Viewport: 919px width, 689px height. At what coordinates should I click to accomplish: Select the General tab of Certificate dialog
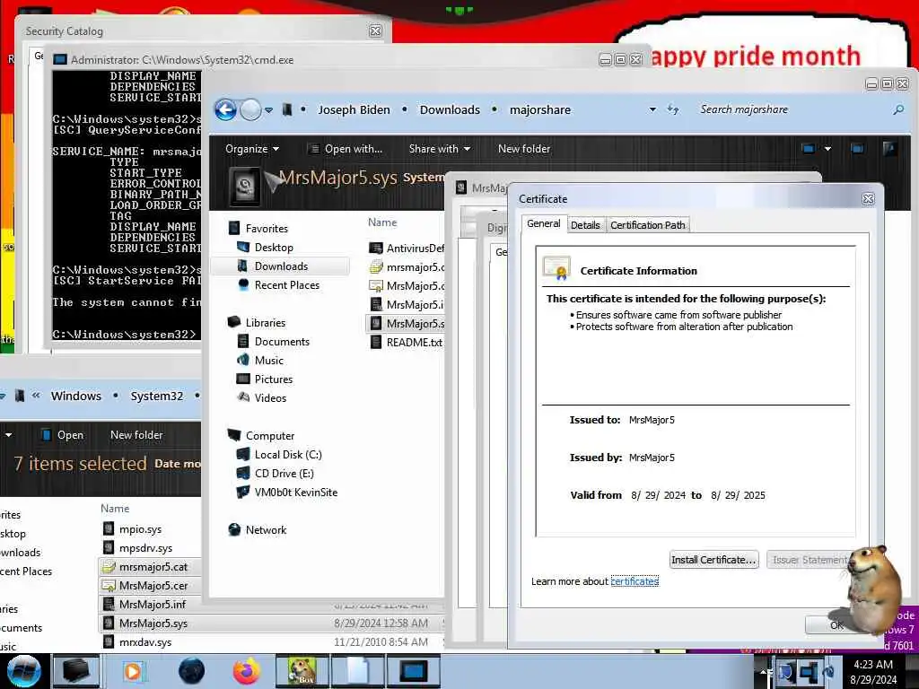click(x=543, y=223)
